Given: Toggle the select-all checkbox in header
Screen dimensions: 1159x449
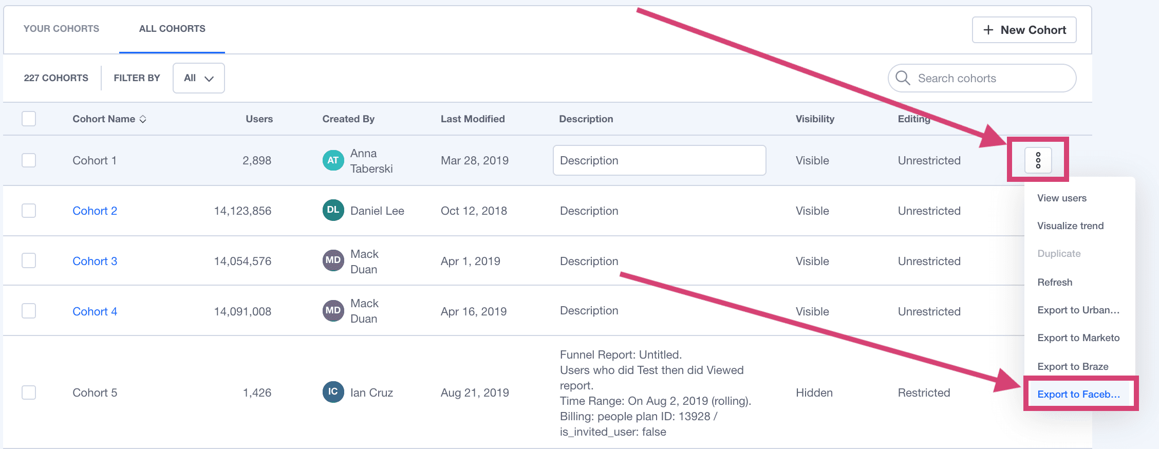Looking at the screenshot, I should [29, 119].
